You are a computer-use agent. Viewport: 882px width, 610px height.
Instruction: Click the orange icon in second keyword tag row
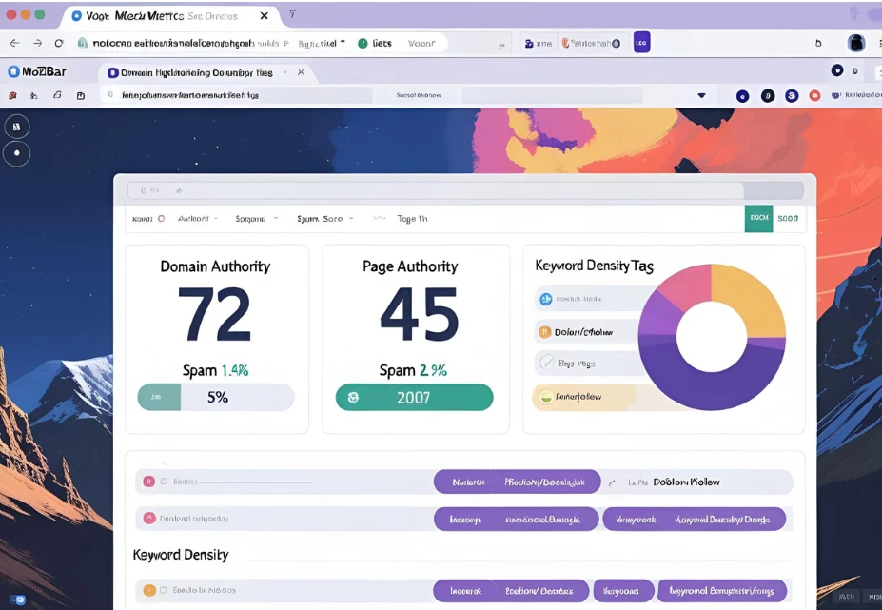[544, 332]
